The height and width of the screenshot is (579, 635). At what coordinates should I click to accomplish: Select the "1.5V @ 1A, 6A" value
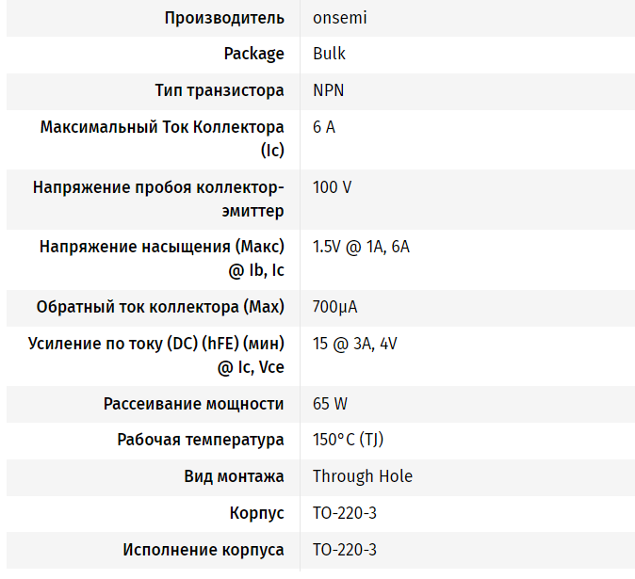point(361,248)
